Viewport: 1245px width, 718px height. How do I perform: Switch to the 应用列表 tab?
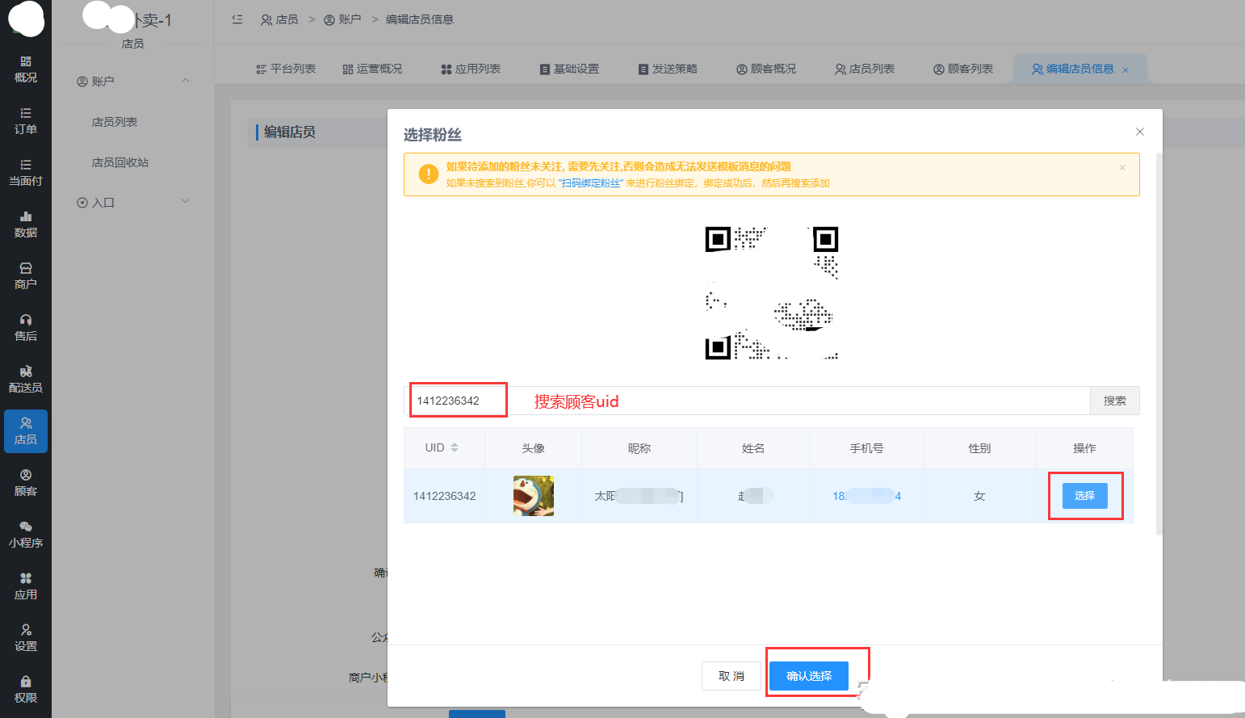(471, 69)
